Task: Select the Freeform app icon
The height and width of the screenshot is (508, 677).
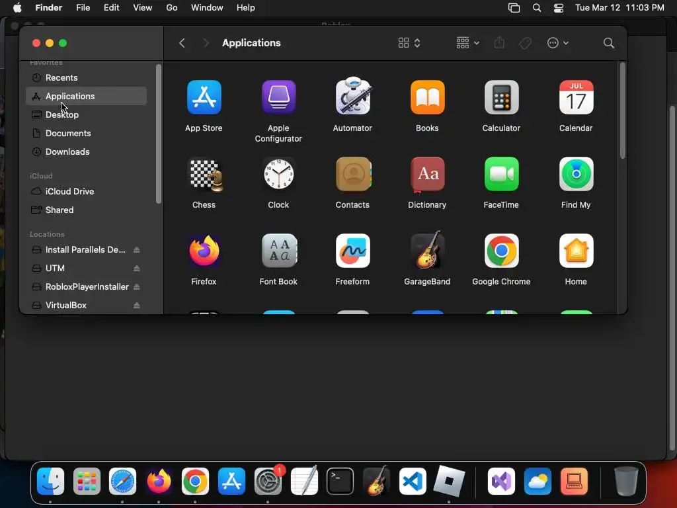Action: (353, 251)
